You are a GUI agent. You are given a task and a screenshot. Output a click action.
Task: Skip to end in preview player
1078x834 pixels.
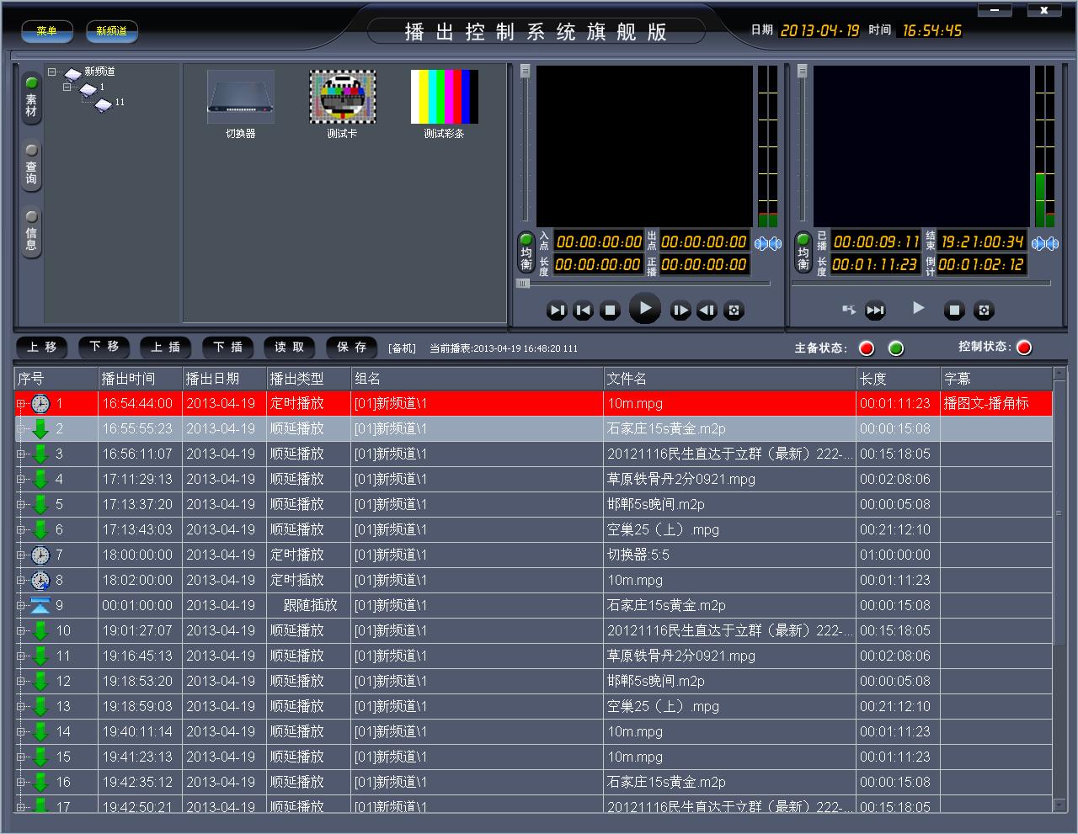point(557,311)
